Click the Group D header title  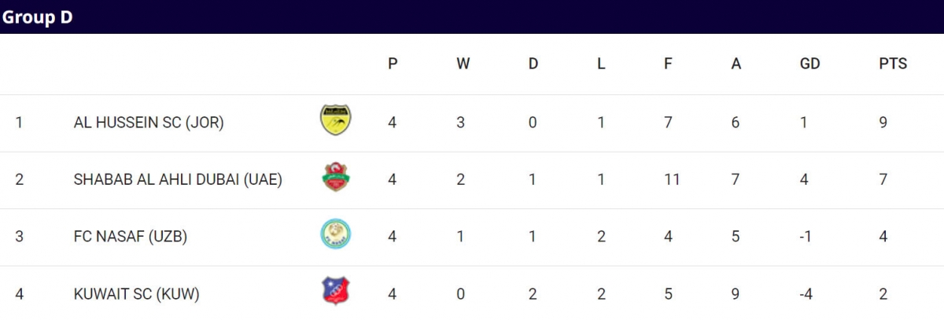(38, 17)
